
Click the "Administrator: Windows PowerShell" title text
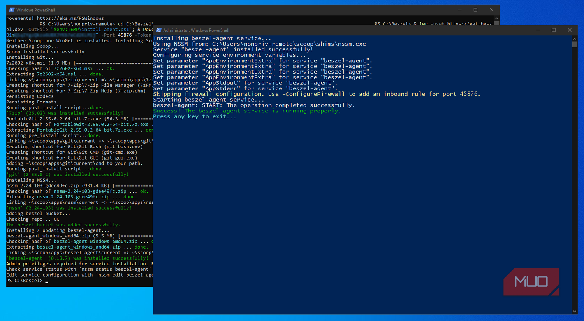point(196,30)
